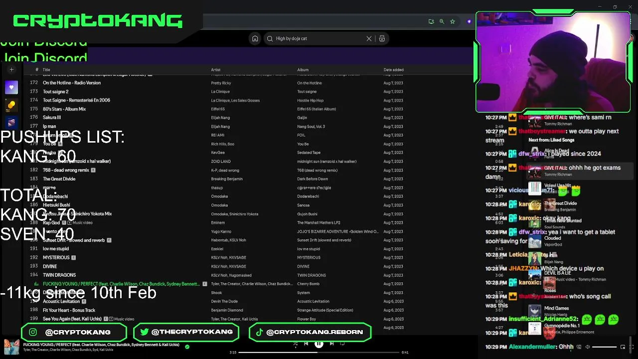This screenshot has height=359, width=638.
Task: Enter full screen player with corner icon
Action: click(632, 347)
